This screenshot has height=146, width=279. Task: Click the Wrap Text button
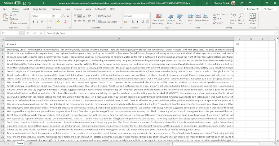(105, 16)
